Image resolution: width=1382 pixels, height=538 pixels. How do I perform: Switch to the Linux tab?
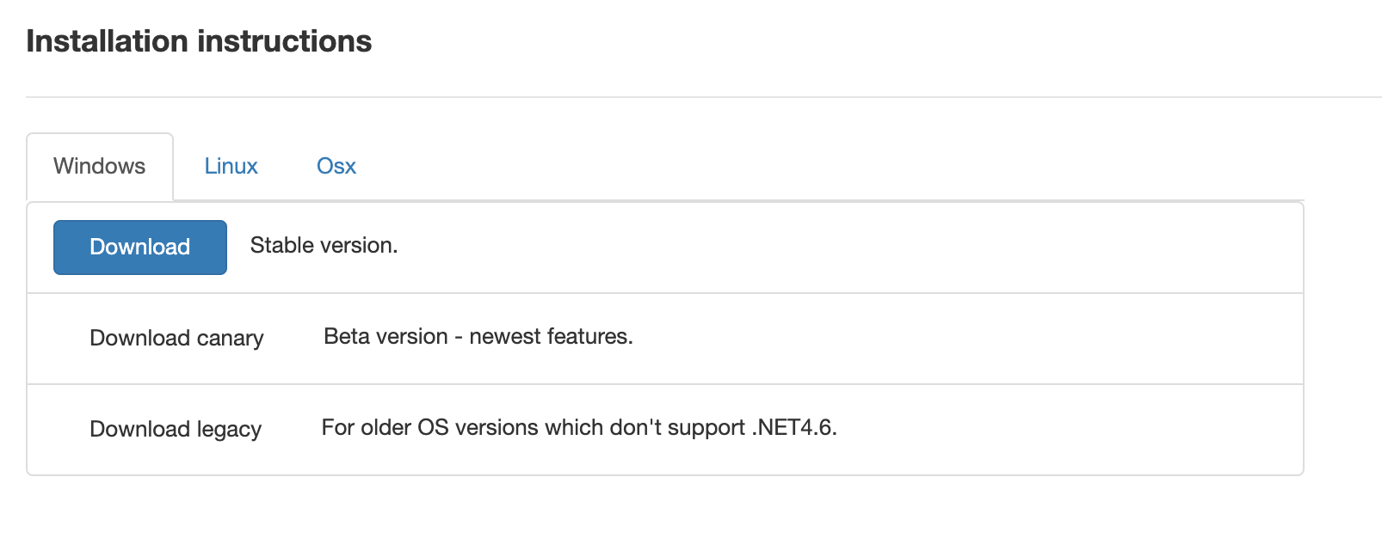pyautogui.click(x=231, y=166)
